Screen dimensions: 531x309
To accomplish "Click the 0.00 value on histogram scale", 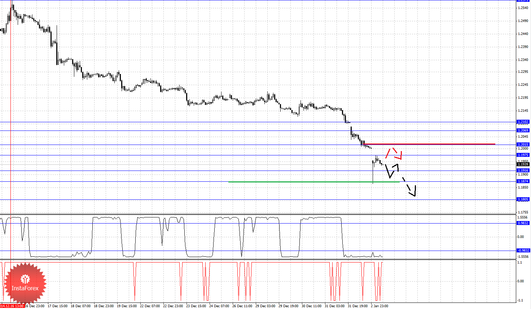I will point(521,281).
